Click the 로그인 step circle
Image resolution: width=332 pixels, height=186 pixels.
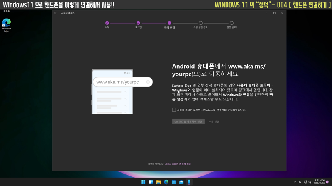click(x=138, y=23)
